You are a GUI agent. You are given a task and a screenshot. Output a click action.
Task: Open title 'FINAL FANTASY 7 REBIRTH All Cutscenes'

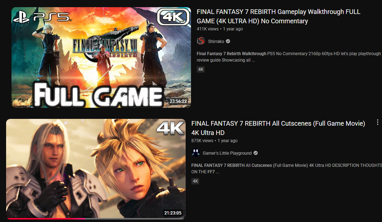coord(278,128)
